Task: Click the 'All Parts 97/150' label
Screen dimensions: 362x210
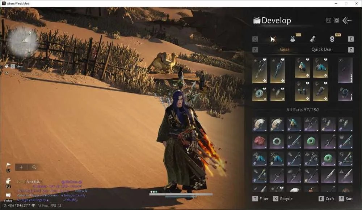Action: tap(302, 110)
